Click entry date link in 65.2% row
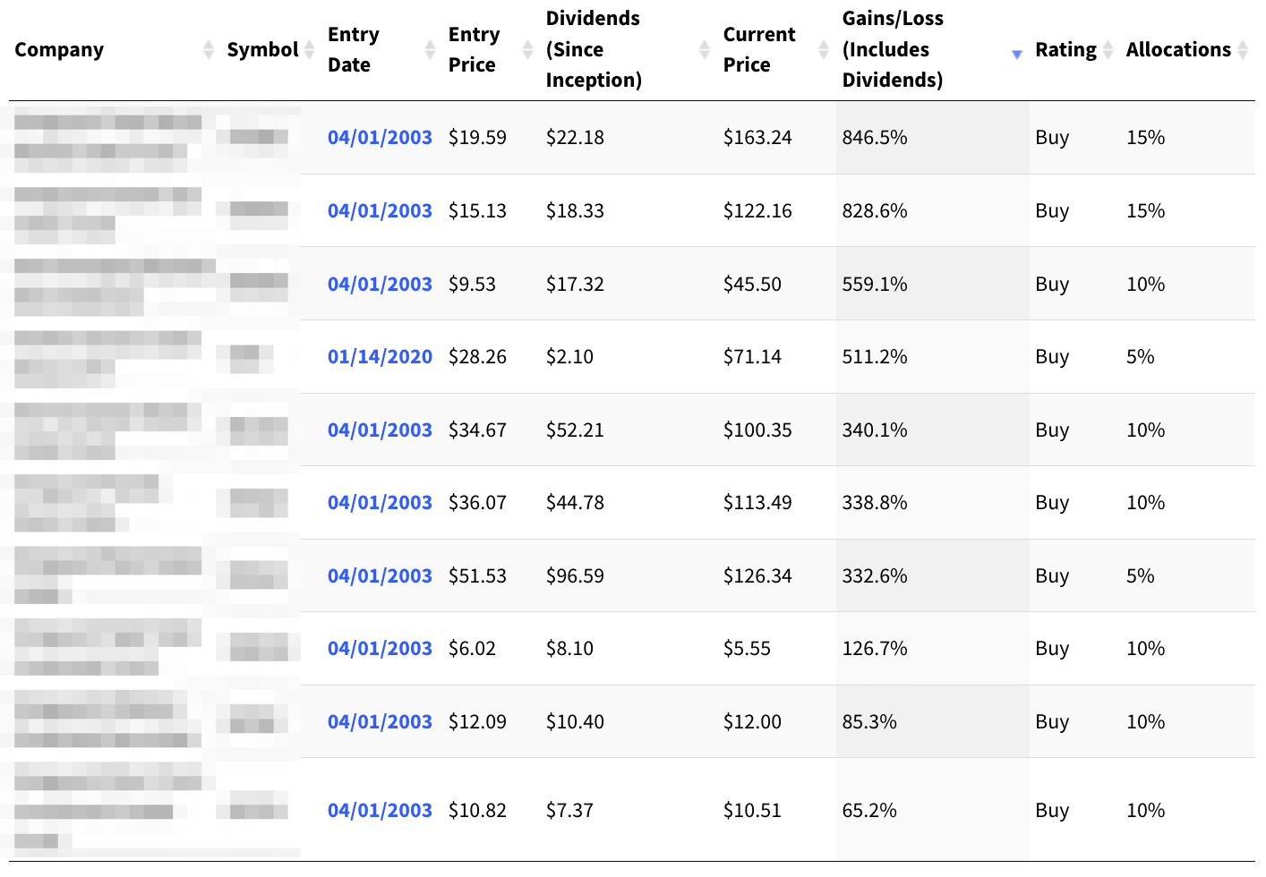Screen dimensions: 1266x877 pos(380,811)
